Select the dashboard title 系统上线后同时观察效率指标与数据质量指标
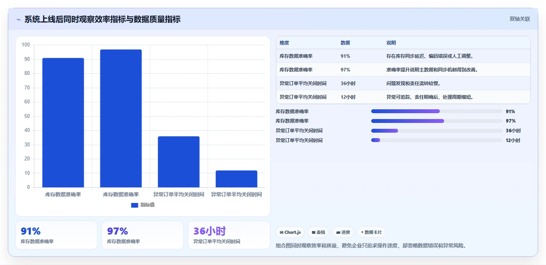Viewport: 546px width, 265px height. 102,19
